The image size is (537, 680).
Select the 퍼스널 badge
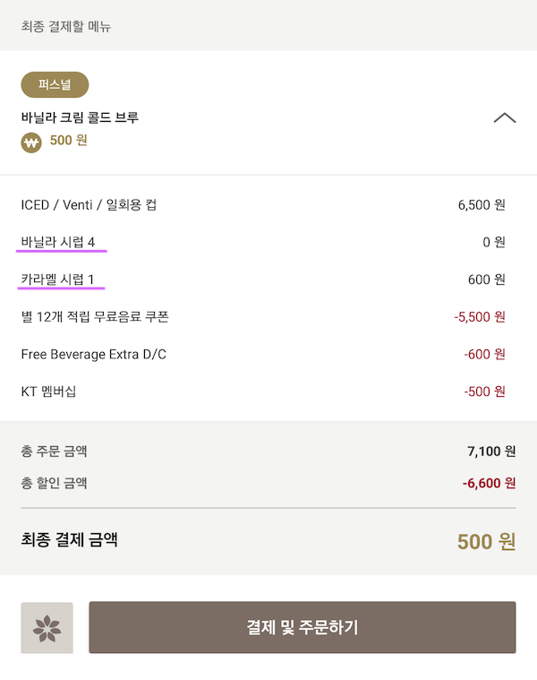tap(55, 84)
